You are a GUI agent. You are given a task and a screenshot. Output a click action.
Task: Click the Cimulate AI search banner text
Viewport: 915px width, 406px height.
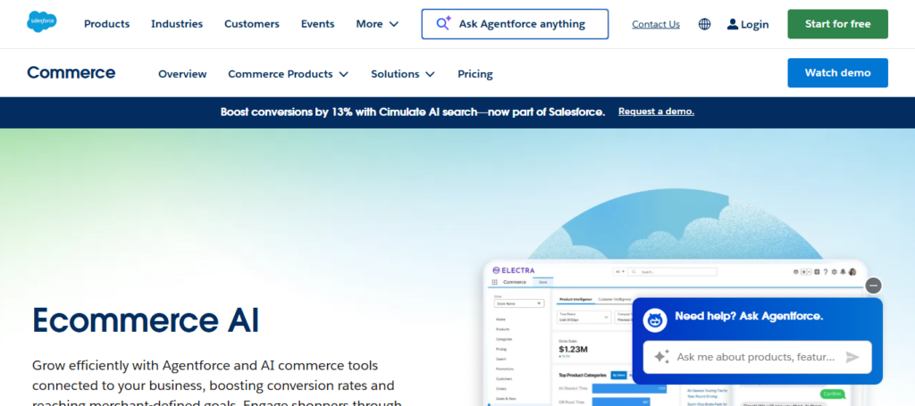pos(413,112)
